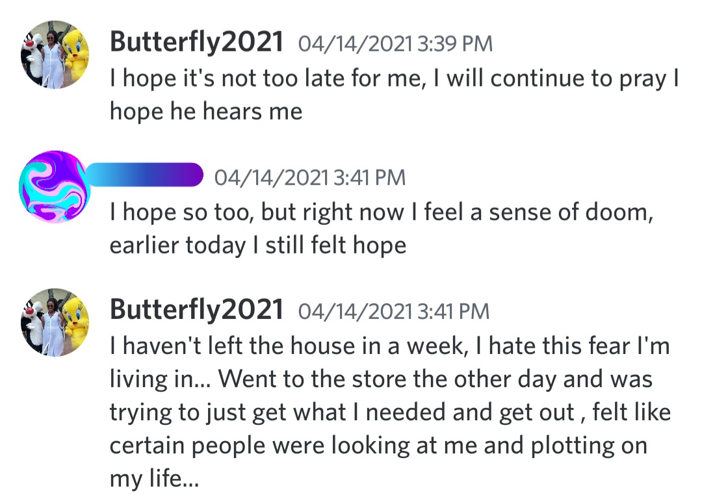Click the final text 'my life...'

tap(155, 479)
